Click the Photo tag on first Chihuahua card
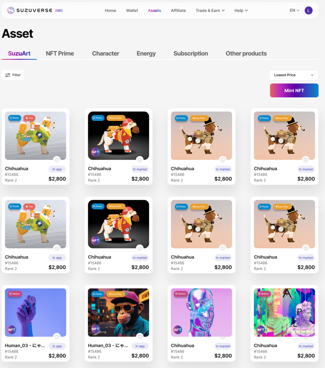The width and height of the screenshot is (325, 368). (x=14, y=118)
